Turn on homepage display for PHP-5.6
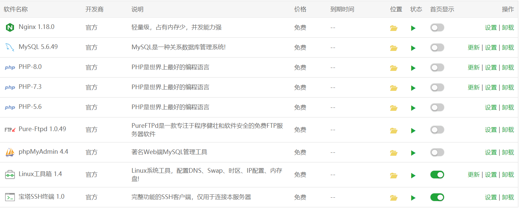Viewport: 519px width, 210px height. 437,107
